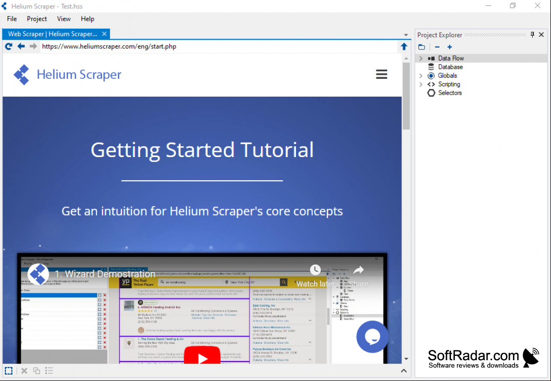Open the Help menu
The width and height of the screenshot is (551, 381).
click(x=88, y=19)
